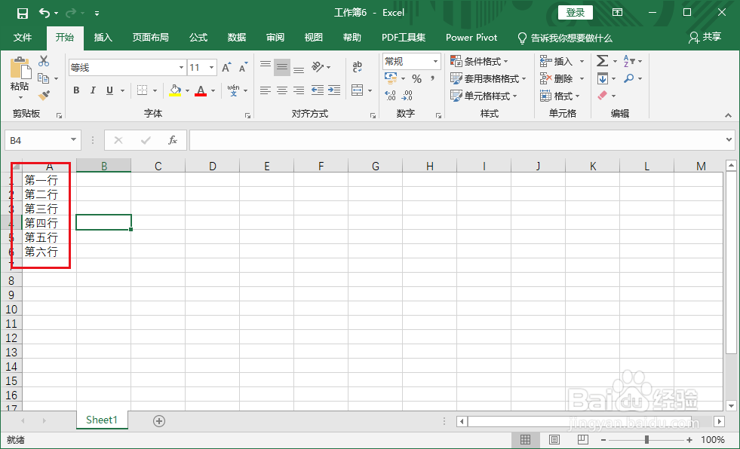
Task: Click the 登录 sign-in button
Action: click(x=576, y=13)
